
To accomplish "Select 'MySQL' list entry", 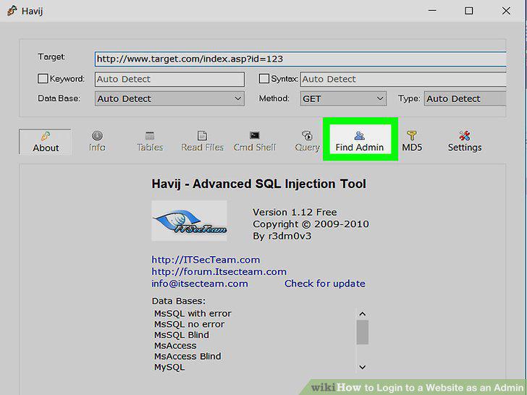I will (x=169, y=367).
